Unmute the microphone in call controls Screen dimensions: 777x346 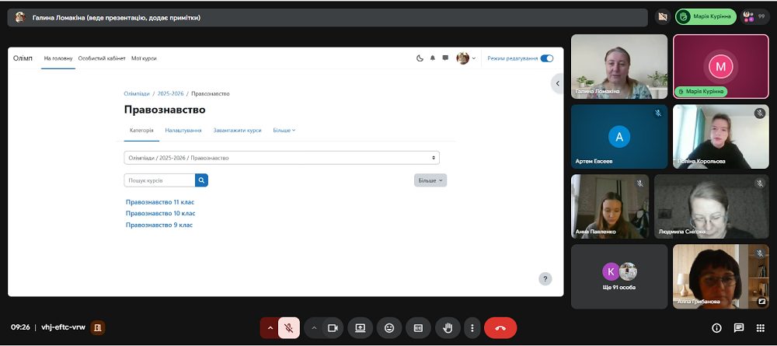pos(289,327)
